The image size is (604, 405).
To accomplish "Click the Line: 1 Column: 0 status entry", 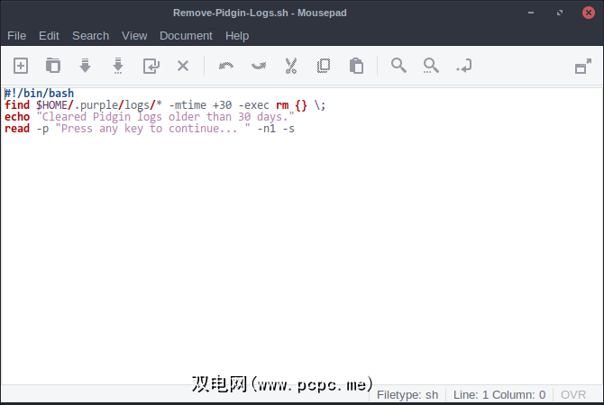I will pyautogui.click(x=499, y=394).
